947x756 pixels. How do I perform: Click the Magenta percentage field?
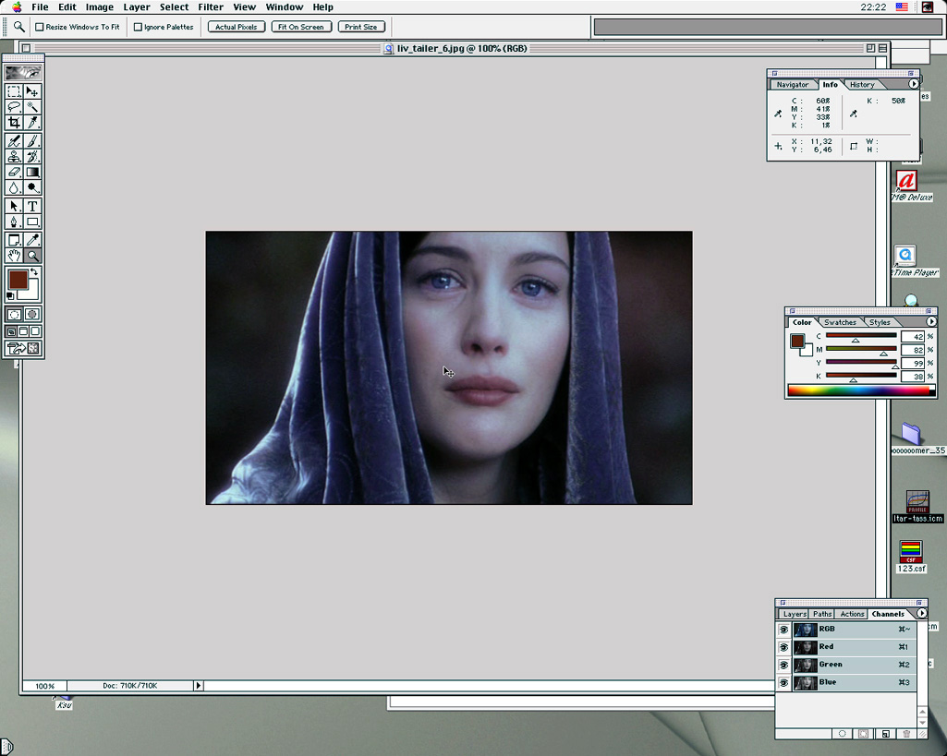(912, 350)
